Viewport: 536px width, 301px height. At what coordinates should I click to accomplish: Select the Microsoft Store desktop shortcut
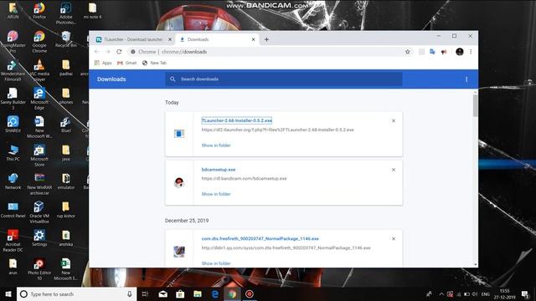point(39,156)
